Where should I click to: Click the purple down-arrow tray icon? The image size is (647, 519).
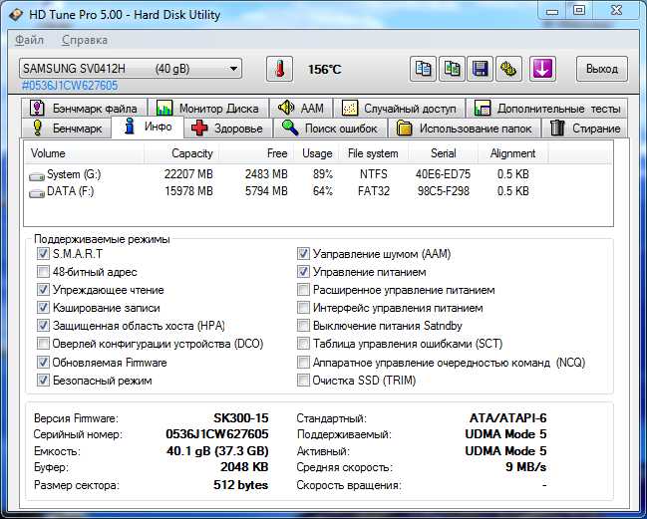[x=542, y=69]
